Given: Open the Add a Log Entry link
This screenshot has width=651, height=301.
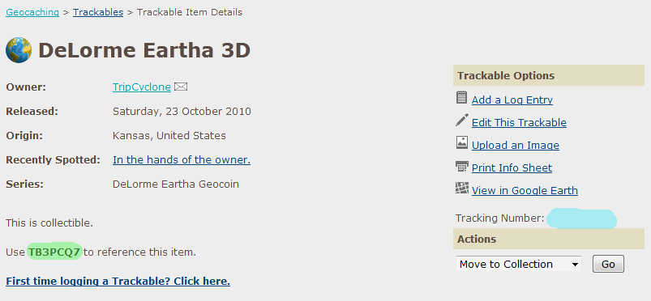Looking at the screenshot, I should pyautogui.click(x=512, y=100).
